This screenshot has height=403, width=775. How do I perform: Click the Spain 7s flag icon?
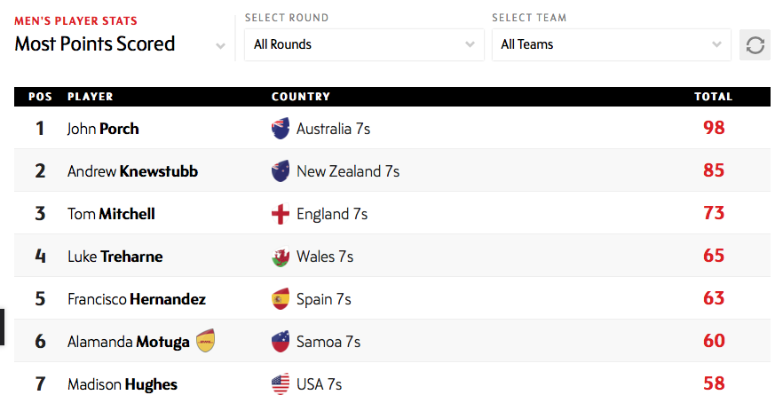[281, 299]
